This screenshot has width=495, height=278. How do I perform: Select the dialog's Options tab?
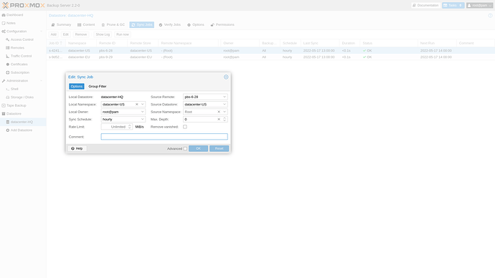coord(77,87)
